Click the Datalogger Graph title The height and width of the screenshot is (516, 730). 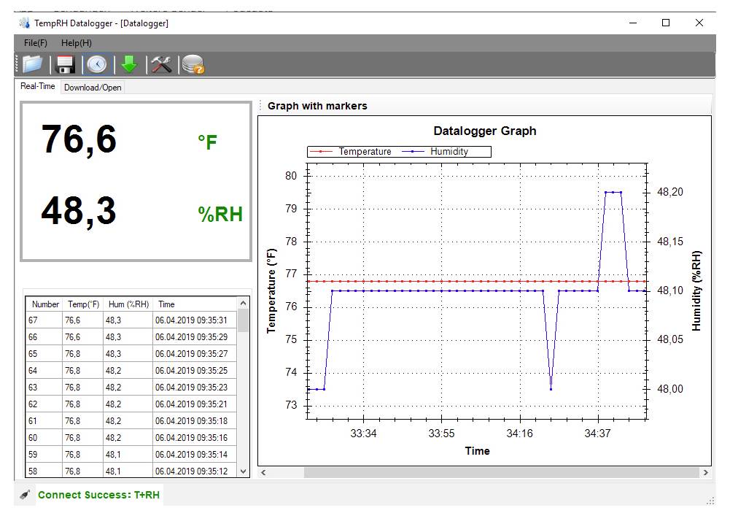click(485, 131)
